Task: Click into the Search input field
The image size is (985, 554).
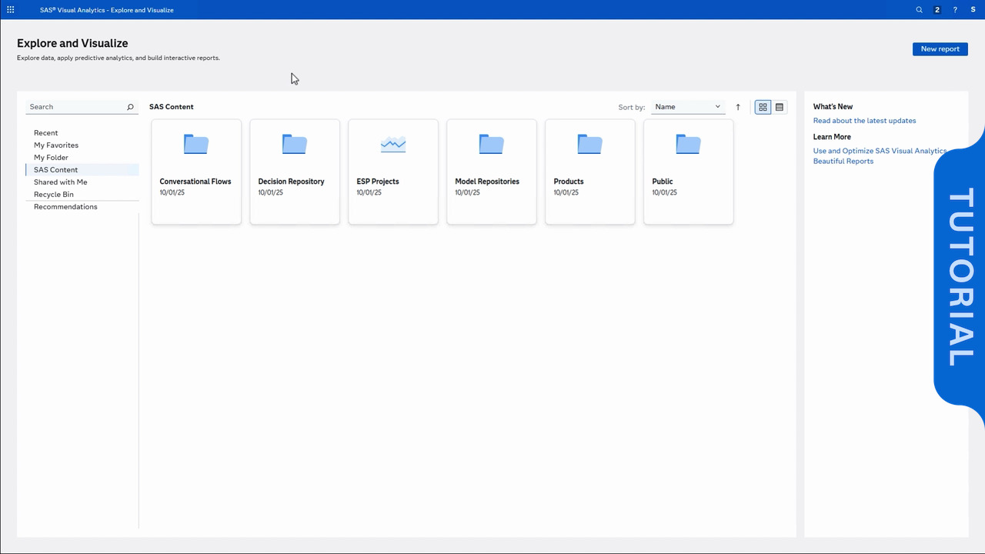Action: (x=75, y=107)
